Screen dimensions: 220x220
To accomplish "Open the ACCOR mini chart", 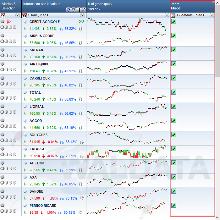I will [127, 124].
